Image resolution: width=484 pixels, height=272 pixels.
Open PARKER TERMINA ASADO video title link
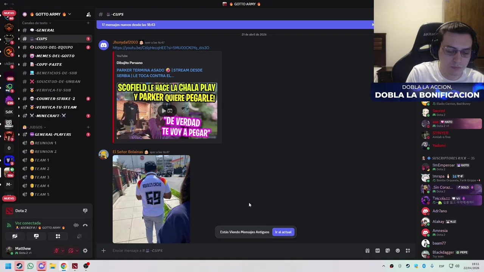160,73
